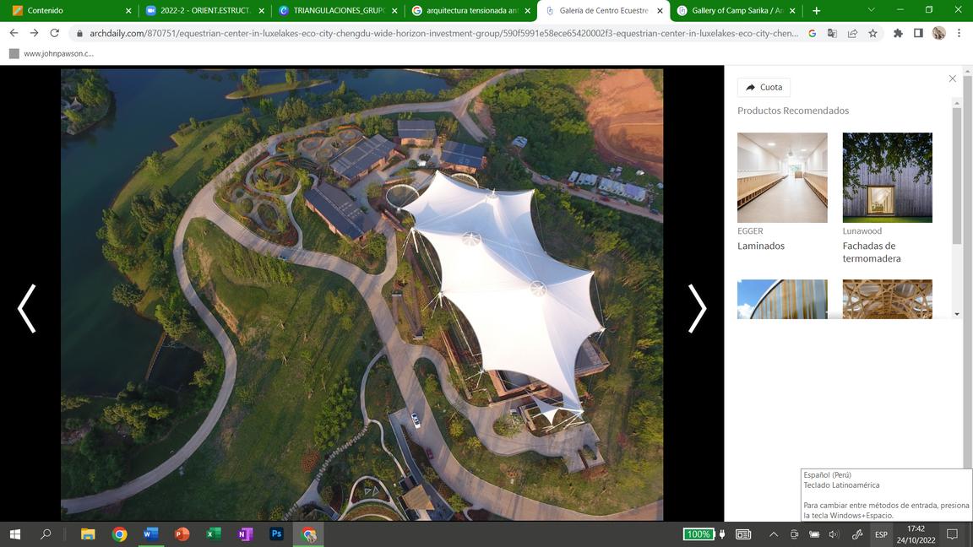Open Excel from the taskbar
The height and width of the screenshot is (547, 973).
(214, 534)
